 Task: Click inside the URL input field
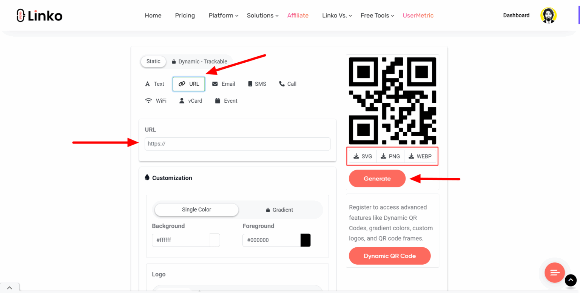(237, 144)
